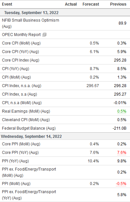The height and width of the screenshot is (202, 130).
Task: Open CPI Index, n.s.a. (Aug) event
Action: click(22, 85)
